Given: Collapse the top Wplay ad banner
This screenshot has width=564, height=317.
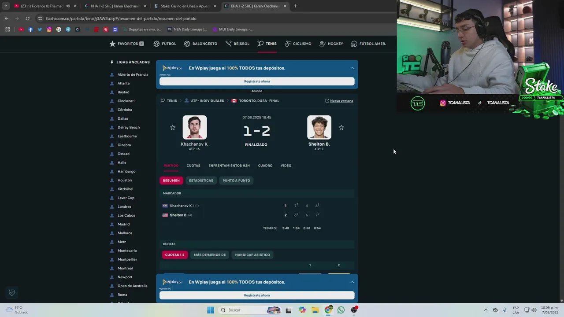Looking at the screenshot, I should tap(352, 68).
